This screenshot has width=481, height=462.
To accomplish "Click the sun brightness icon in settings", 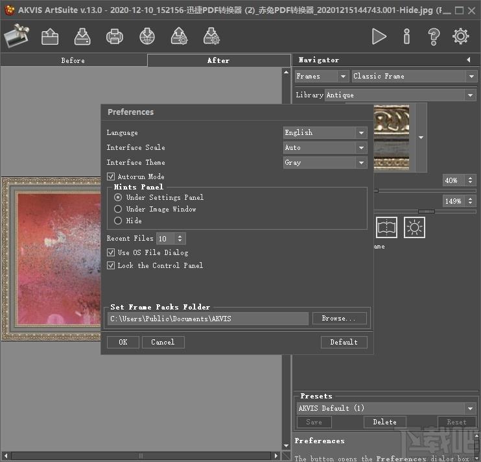I will pos(414,228).
